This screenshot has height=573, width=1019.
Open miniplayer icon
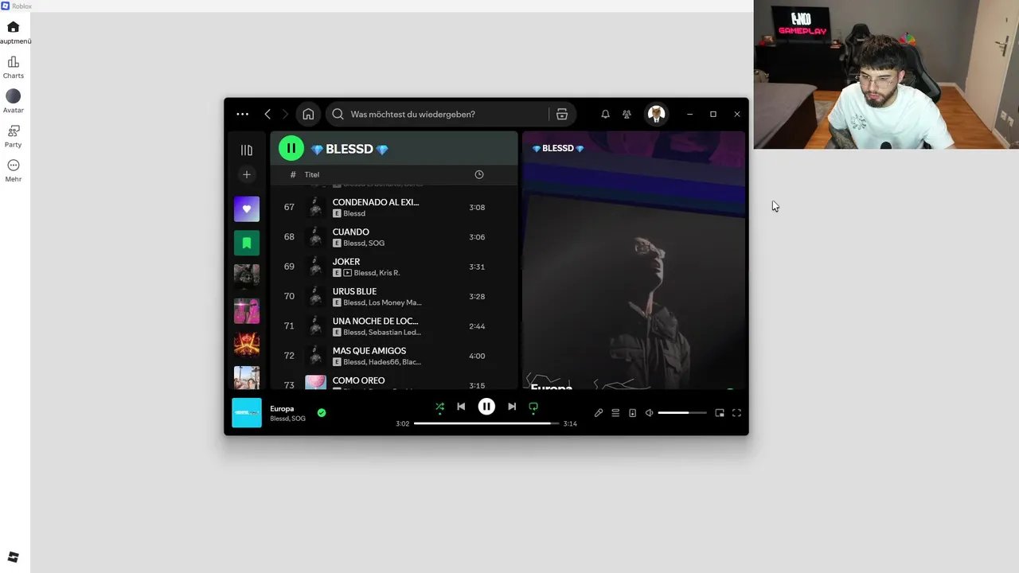(x=720, y=413)
